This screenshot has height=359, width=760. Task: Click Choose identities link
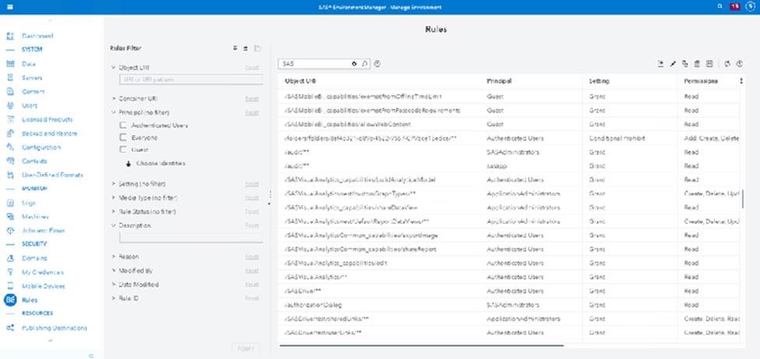tap(160, 163)
